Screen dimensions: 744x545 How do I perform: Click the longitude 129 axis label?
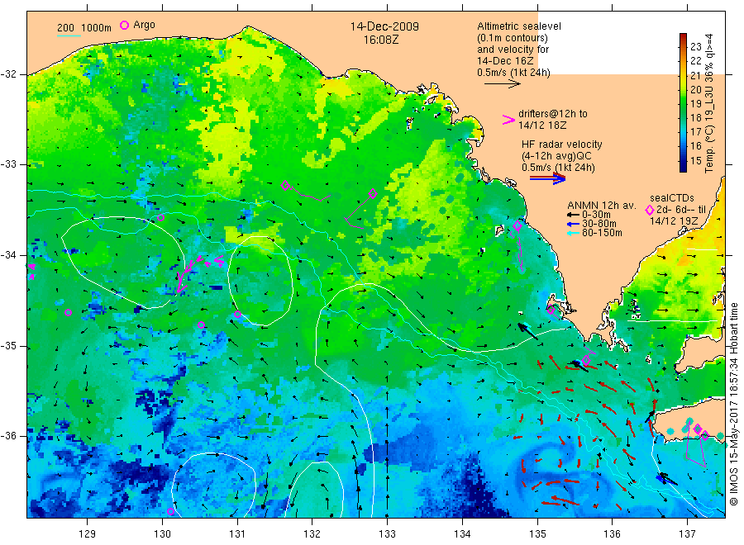click(88, 533)
